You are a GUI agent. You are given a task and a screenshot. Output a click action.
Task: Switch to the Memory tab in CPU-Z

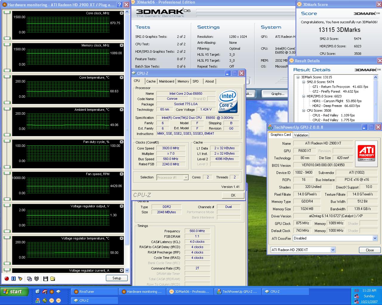pyautogui.click(x=183, y=81)
